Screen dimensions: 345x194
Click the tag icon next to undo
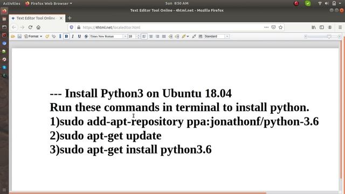pyautogui.click(x=54, y=36)
